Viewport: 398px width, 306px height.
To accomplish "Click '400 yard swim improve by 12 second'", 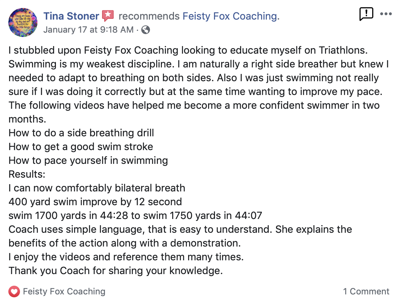I will (95, 202).
